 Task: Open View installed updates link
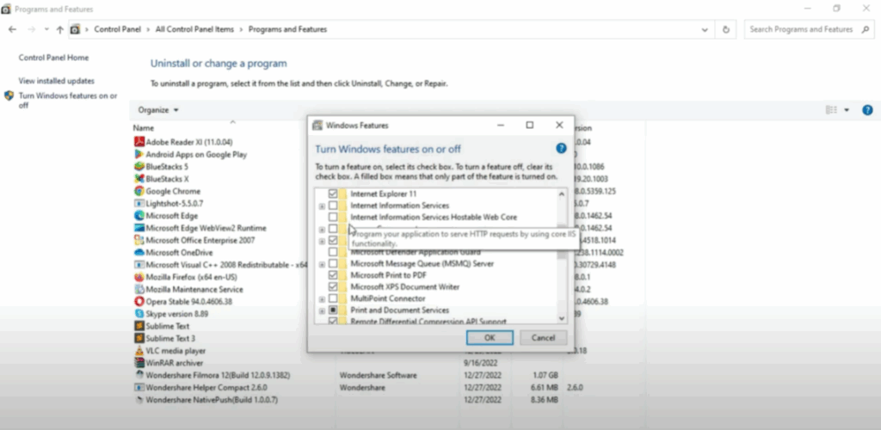click(x=56, y=81)
